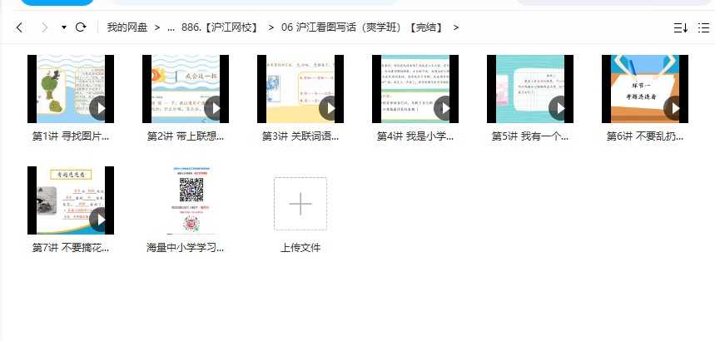Expand the collapsed breadcrumb ellipsis
Viewport: 715px width, 341px height.
coord(171,27)
